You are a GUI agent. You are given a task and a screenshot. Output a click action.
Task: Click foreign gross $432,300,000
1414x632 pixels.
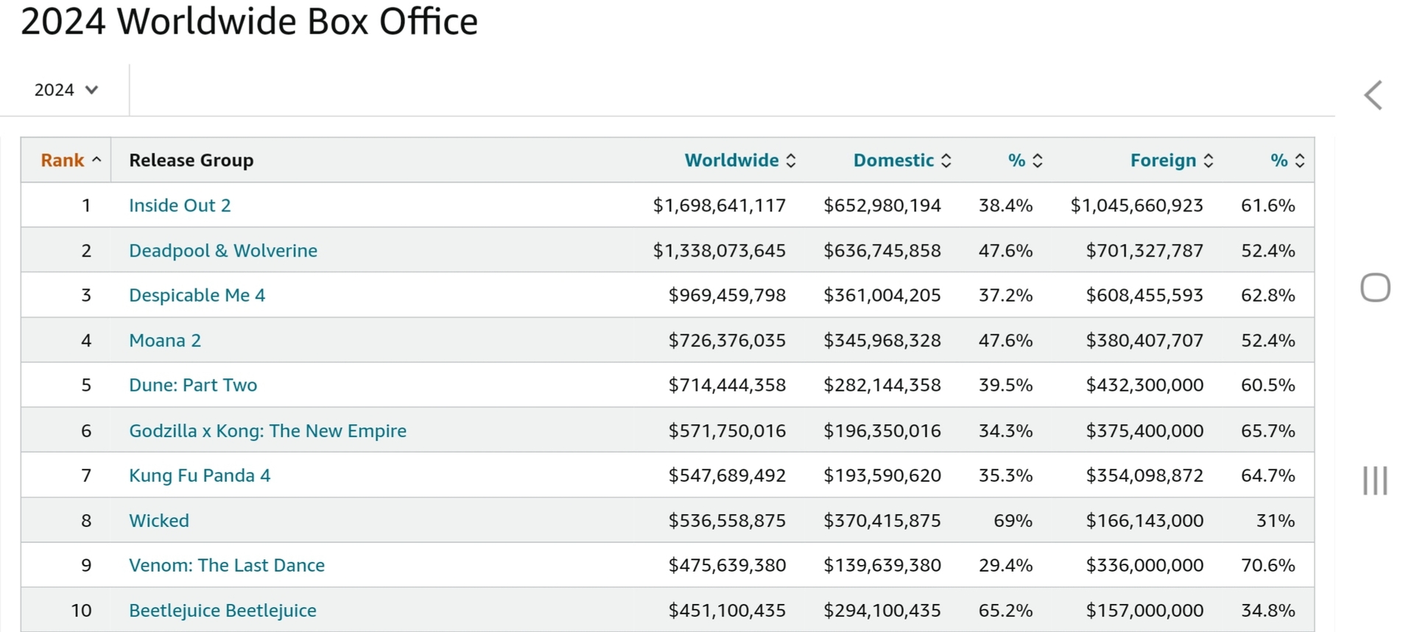click(1144, 386)
